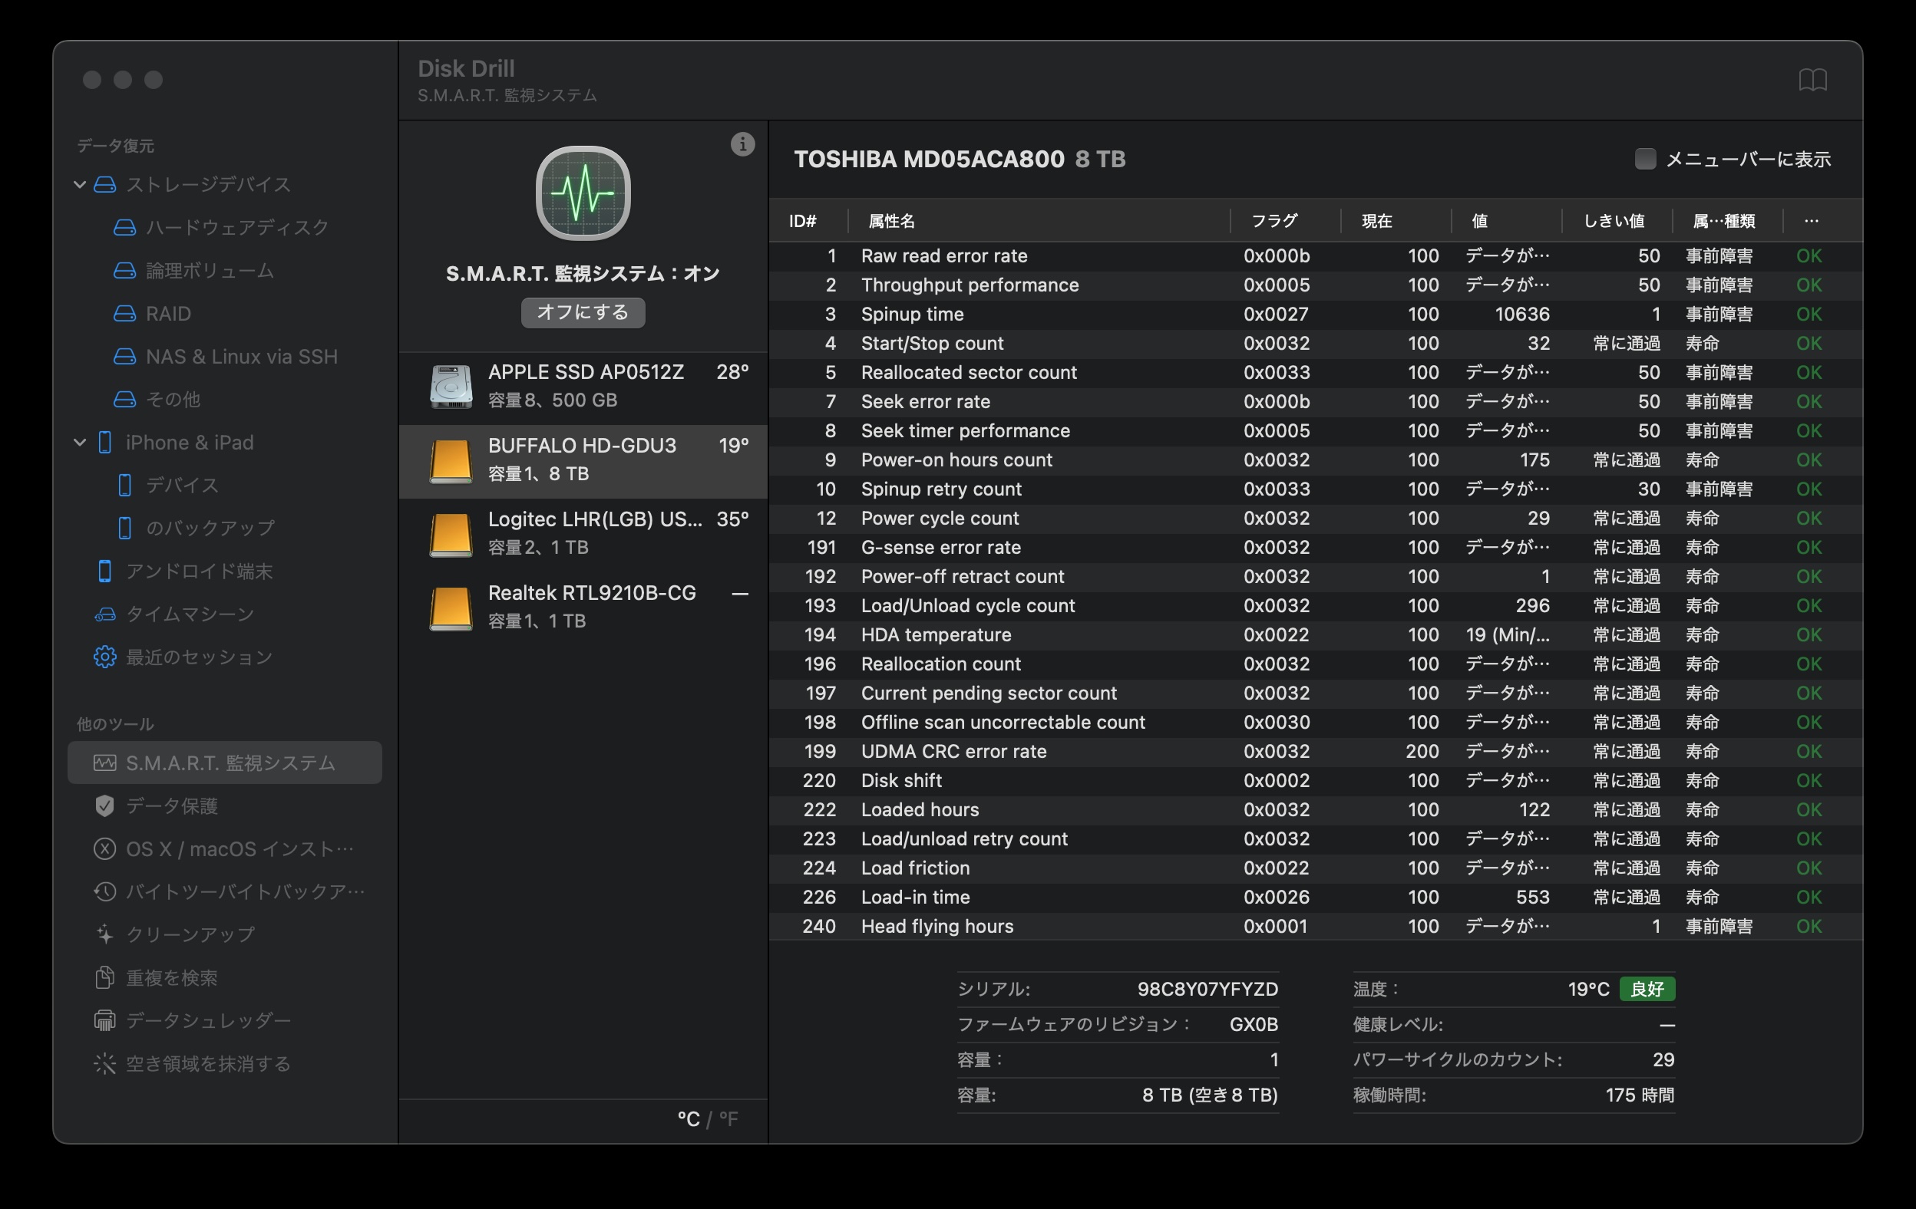
Task: Select the Logitec LHR(LGB) disk
Action: tap(583, 534)
